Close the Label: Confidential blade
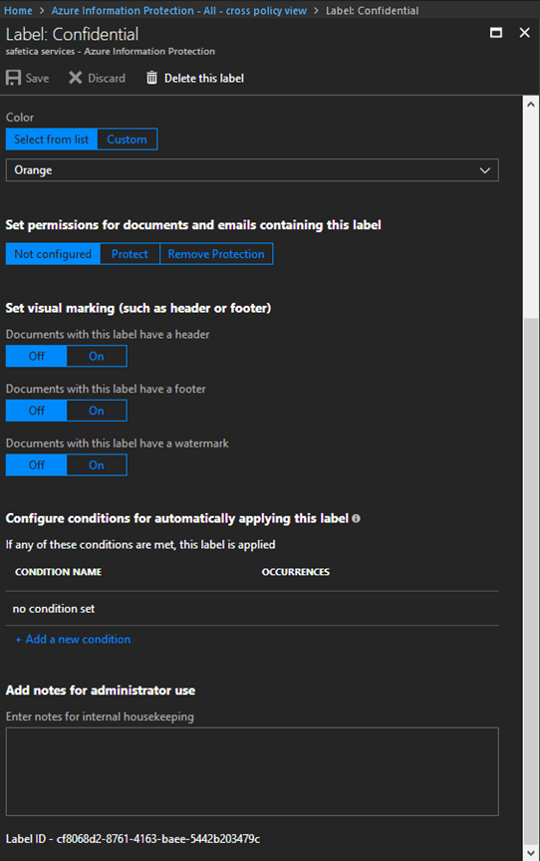This screenshot has height=861, width=540. pyautogui.click(x=525, y=33)
